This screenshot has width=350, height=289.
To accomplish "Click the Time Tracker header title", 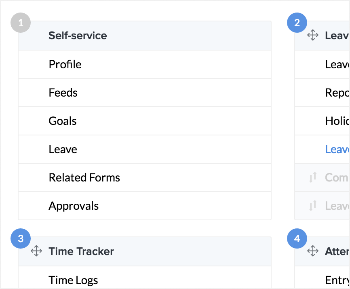I will click(x=81, y=251).
